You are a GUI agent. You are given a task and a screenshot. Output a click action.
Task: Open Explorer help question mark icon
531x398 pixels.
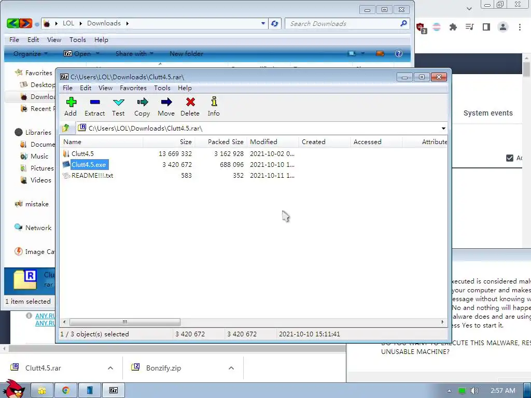pos(399,53)
